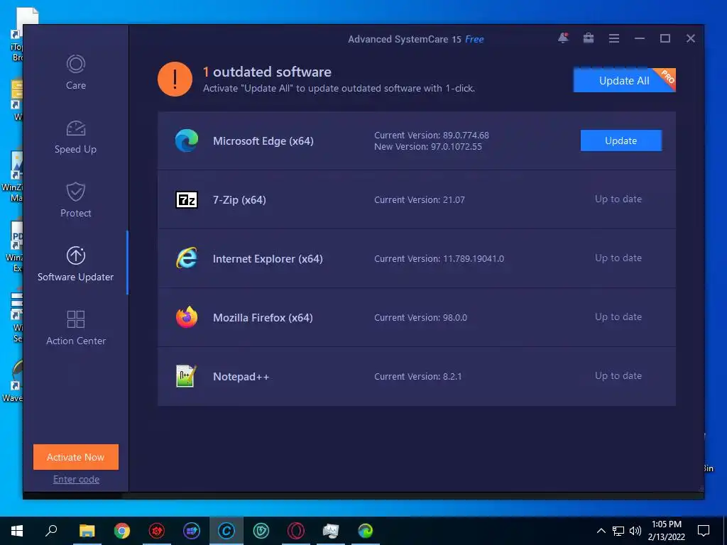The image size is (727, 545).
Task: Click the network tray icon
Action: [618, 531]
